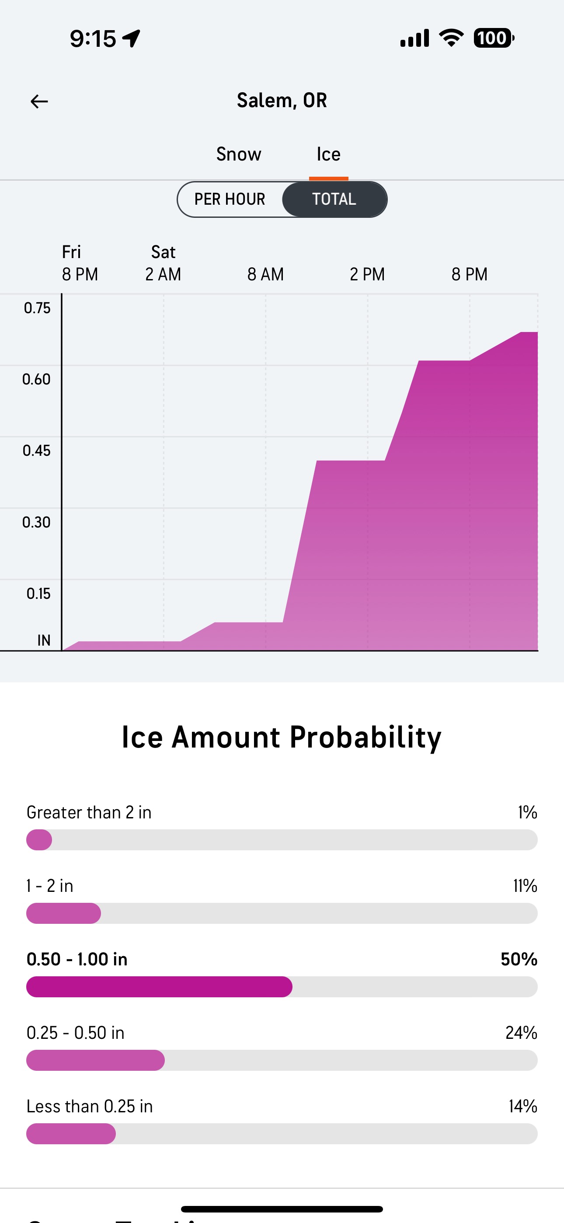Switch to the Snow tab
The image size is (564, 1223).
[x=239, y=154]
